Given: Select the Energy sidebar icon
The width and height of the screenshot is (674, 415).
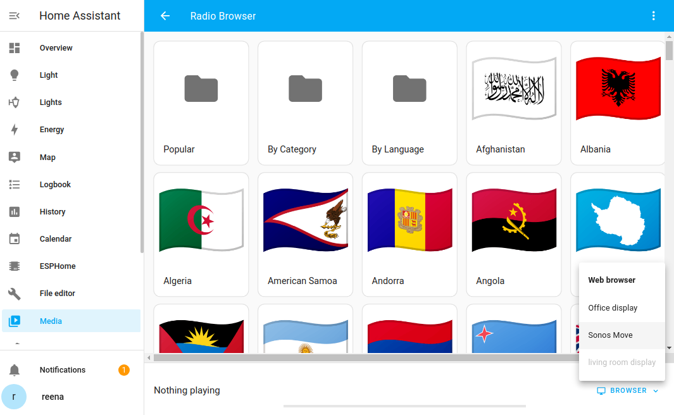Looking at the screenshot, I should click(14, 129).
